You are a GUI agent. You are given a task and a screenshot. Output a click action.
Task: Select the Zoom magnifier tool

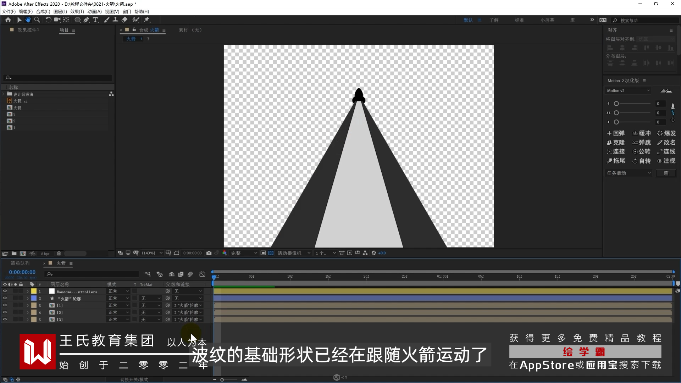point(37,20)
